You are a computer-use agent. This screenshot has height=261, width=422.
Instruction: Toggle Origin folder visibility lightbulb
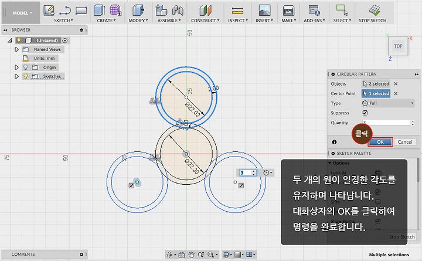[x=26, y=67]
